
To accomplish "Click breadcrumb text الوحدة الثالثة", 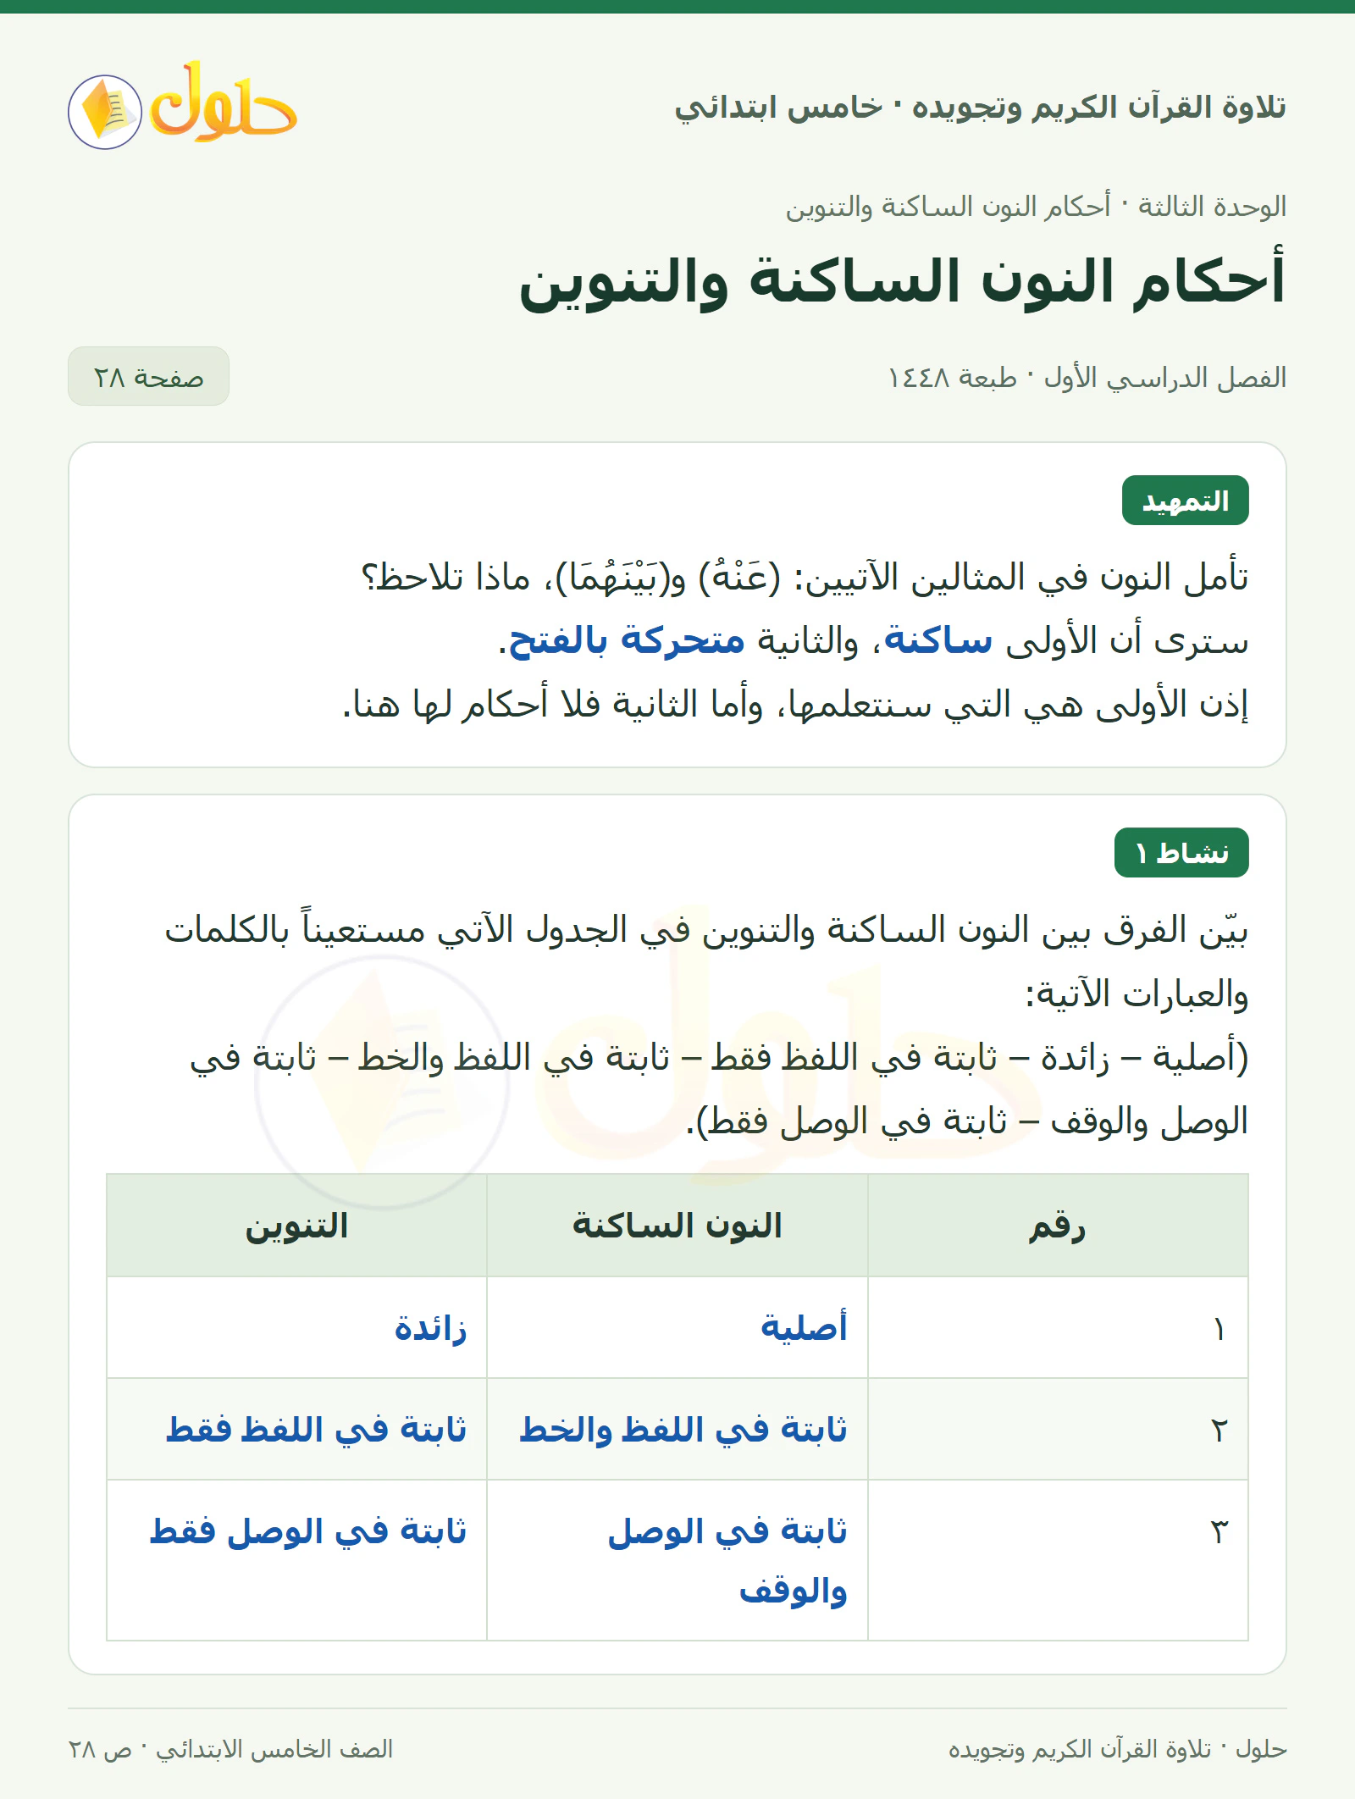I will (1212, 206).
